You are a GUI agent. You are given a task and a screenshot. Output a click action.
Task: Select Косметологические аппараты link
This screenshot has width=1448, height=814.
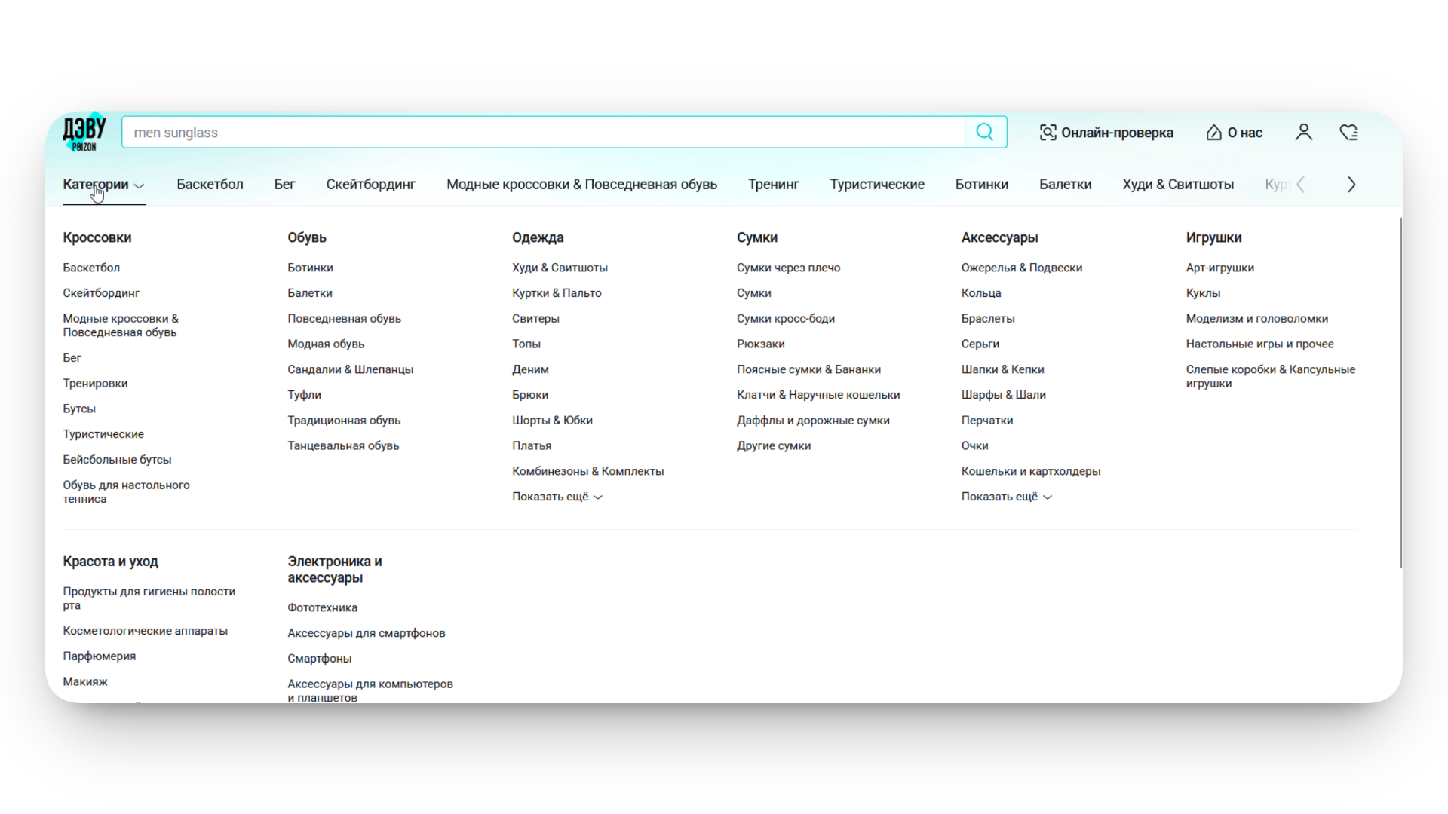[x=145, y=631]
